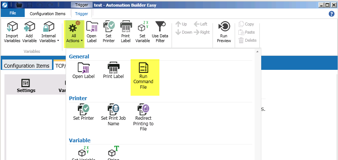Open the All Actions dropdown

74,33
